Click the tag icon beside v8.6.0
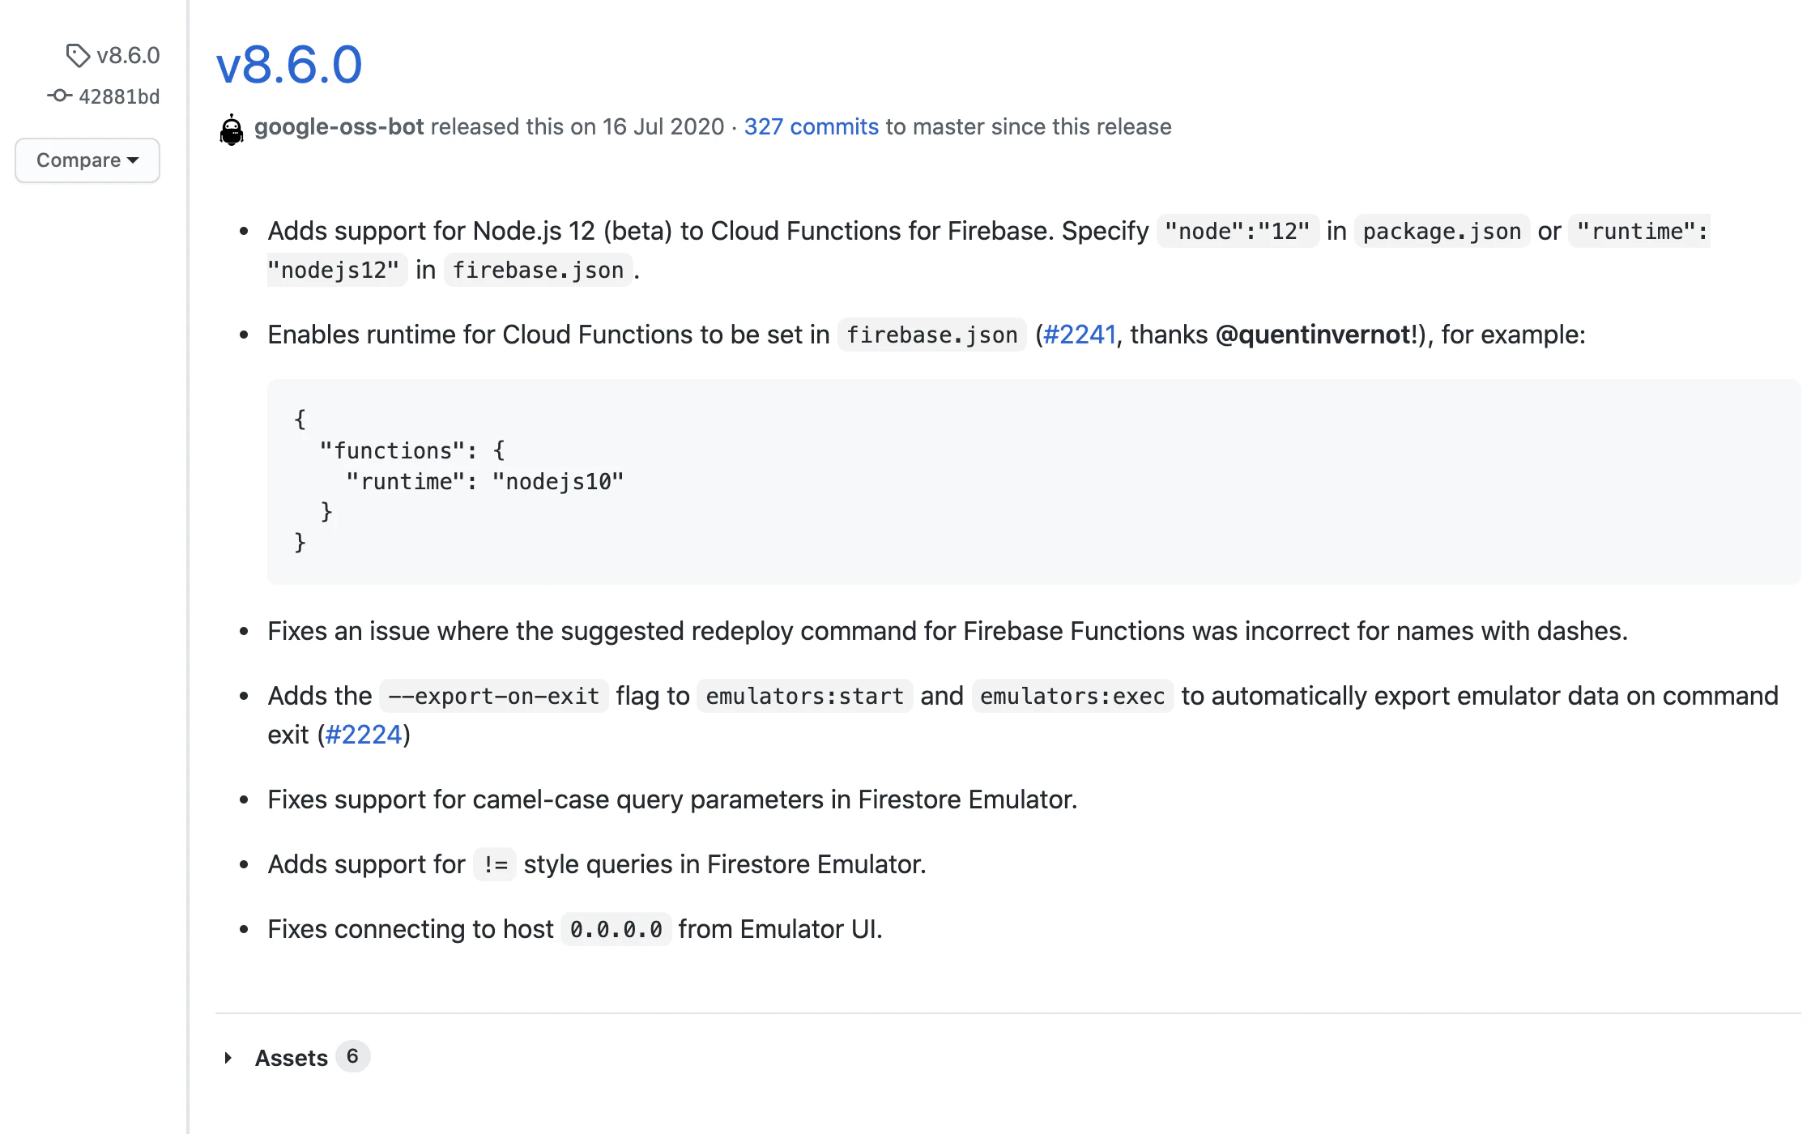Image resolution: width=1811 pixels, height=1134 pixels. [77, 55]
